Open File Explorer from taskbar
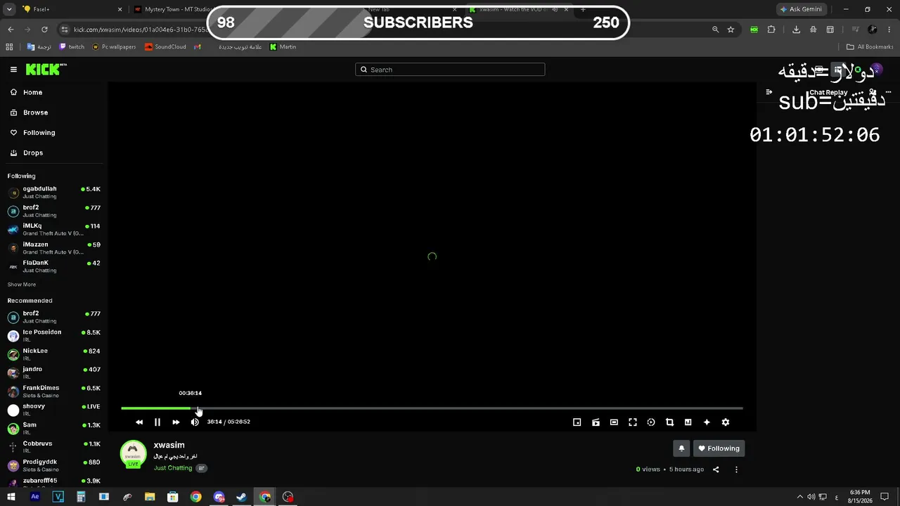Screen dimensions: 900x506 click(x=150, y=497)
